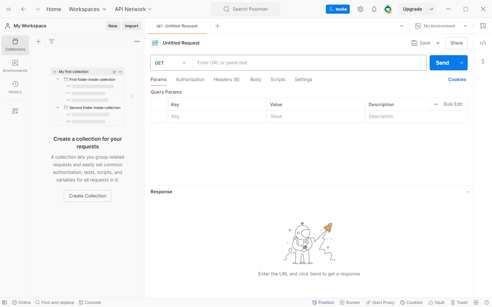Go forward with the right arrow

point(37,9)
